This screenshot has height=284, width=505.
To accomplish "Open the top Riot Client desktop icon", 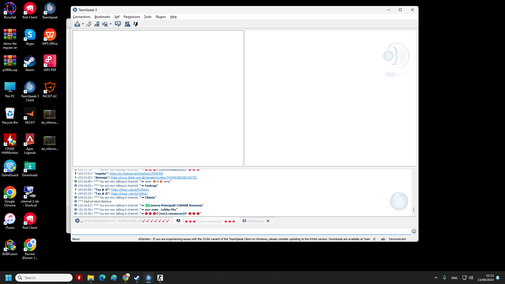I will coord(30,11).
